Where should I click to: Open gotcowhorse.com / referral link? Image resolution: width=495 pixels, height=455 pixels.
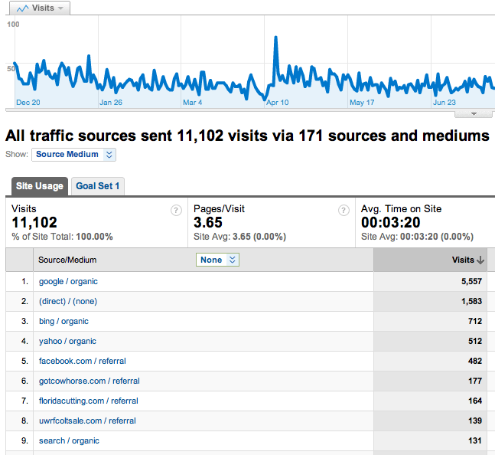click(89, 381)
